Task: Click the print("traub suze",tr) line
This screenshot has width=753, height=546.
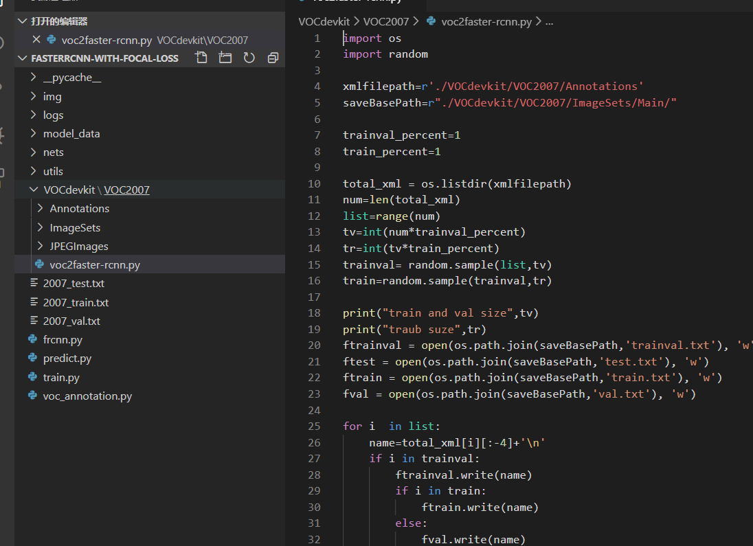Action: coord(414,329)
